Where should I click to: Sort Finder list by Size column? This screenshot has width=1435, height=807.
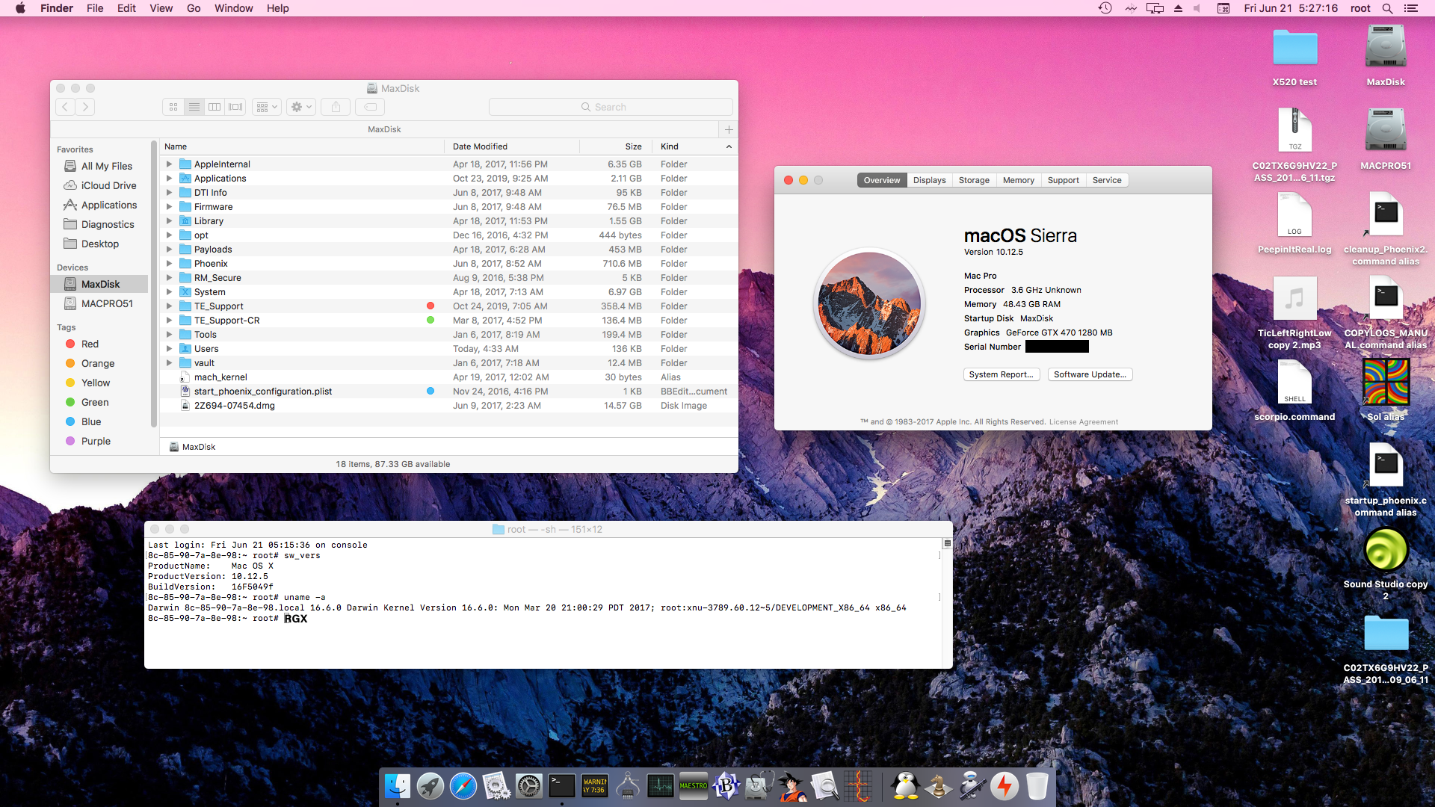(x=616, y=146)
